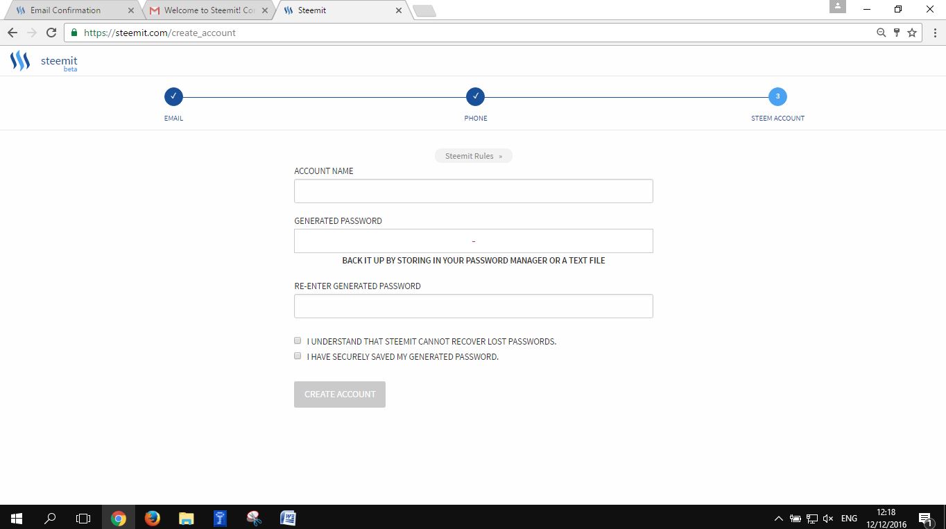Bookmark this page with the star icon

(x=912, y=33)
